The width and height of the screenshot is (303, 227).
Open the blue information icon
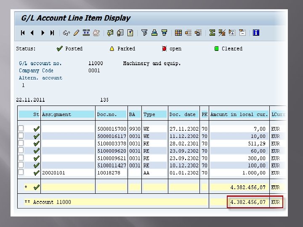[x=256, y=32]
